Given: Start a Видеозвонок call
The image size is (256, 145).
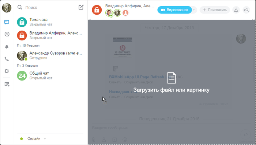Looking at the screenshot, I should pos(174,10).
